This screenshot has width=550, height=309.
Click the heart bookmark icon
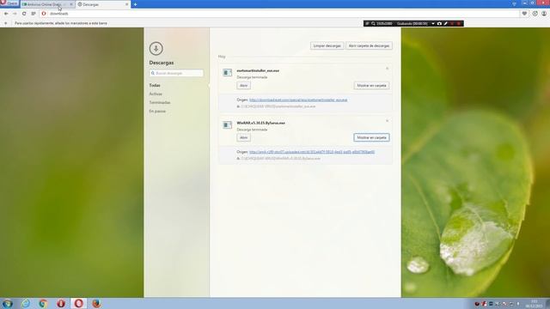click(x=524, y=14)
